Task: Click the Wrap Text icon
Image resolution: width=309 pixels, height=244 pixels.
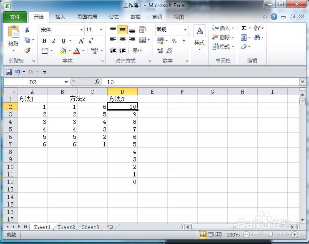Action: pyautogui.click(x=143, y=30)
